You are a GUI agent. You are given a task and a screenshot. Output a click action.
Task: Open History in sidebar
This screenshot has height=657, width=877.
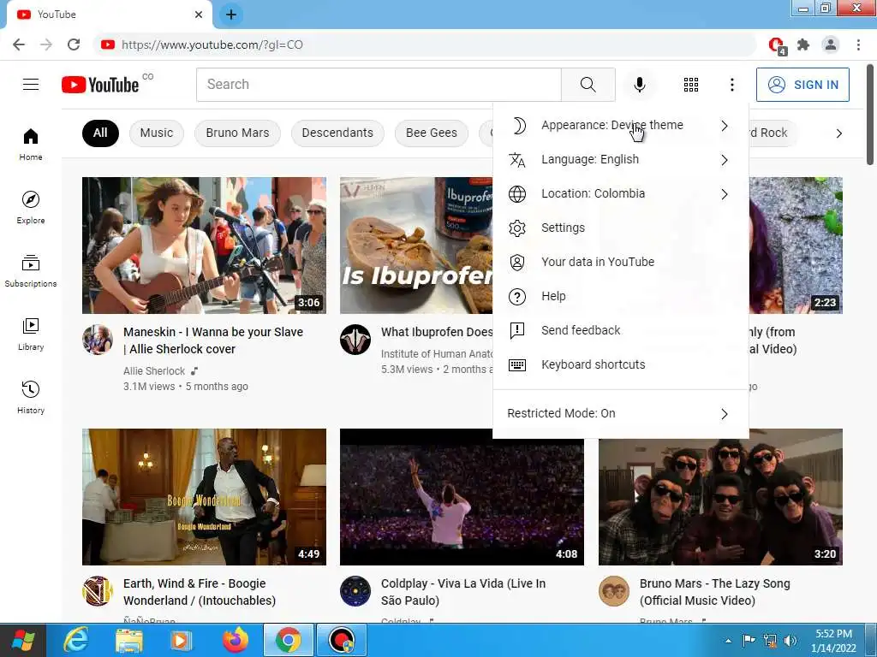(x=31, y=397)
